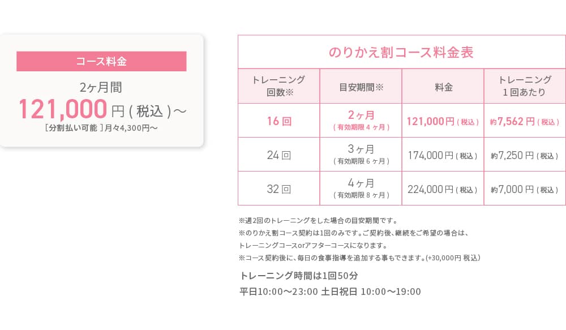
Task: Select the 121,000円 price in course card
Action: [102, 109]
